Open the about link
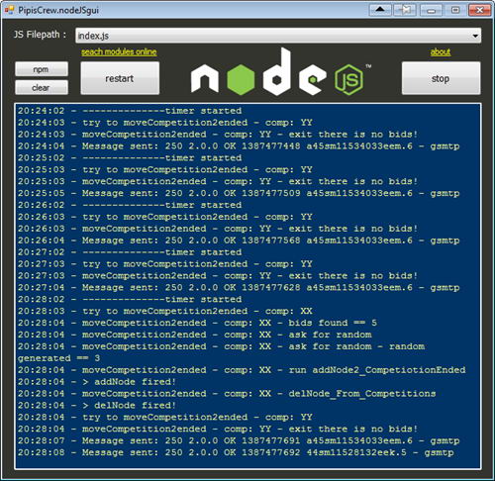The width and height of the screenshot is (495, 481). click(x=441, y=51)
